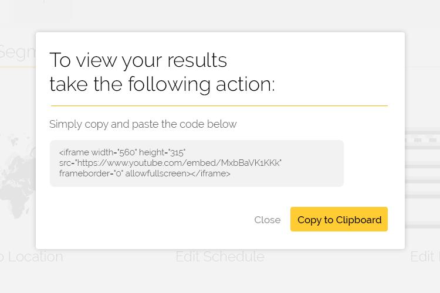The width and height of the screenshot is (440, 293).
Task: Click the Copy to Clipboard button
Action: pos(339,219)
